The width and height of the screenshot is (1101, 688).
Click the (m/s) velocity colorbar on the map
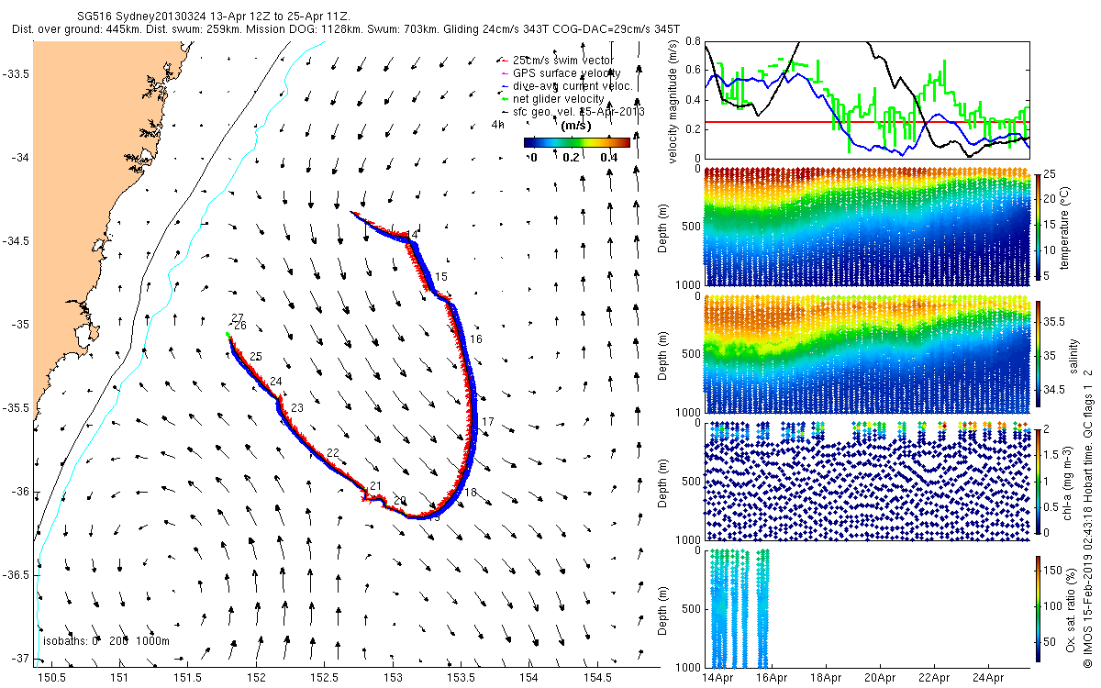(577, 142)
